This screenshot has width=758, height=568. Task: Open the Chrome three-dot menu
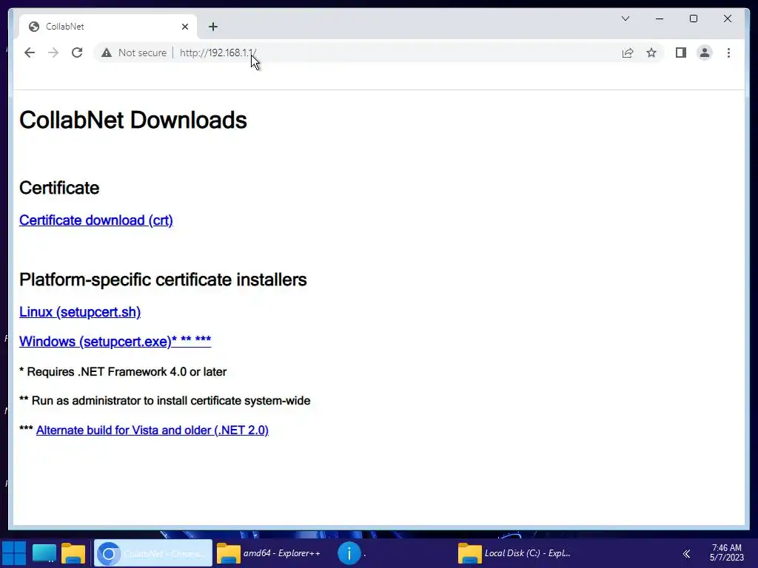pos(728,53)
